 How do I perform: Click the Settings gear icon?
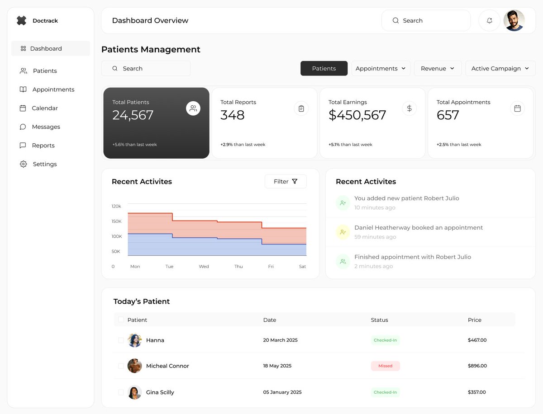click(x=24, y=164)
